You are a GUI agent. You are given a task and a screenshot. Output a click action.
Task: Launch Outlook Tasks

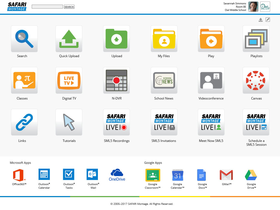[x=69, y=174]
